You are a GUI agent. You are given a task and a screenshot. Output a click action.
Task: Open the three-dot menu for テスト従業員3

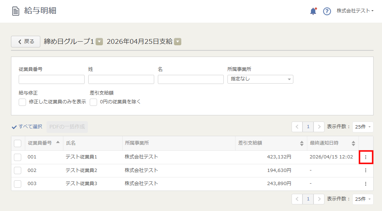[x=366, y=184]
